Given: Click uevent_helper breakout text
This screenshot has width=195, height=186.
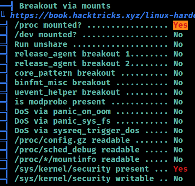Looking at the screenshot, I should point(67,92).
